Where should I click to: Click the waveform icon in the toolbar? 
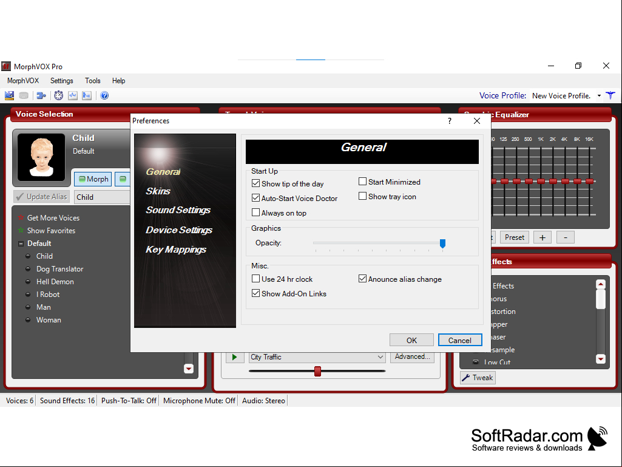point(73,95)
